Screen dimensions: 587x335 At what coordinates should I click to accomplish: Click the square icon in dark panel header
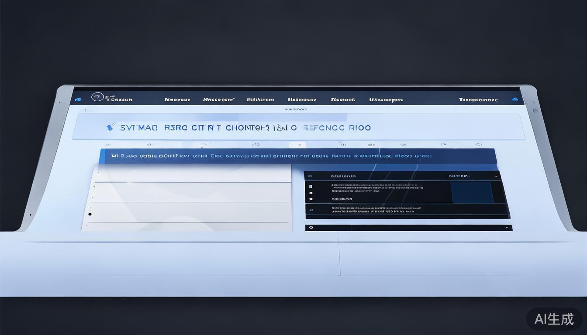pos(310,176)
